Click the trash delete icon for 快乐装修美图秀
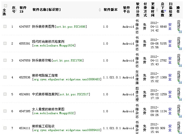Screen dimensions: 190x134 click(178, 28)
